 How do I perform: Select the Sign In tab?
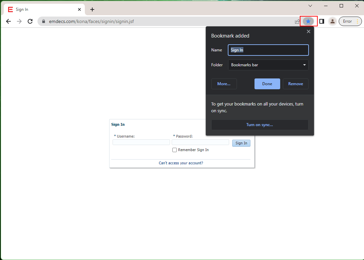click(44, 9)
